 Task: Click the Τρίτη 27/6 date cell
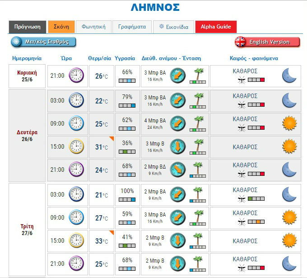pyautogui.click(x=27, y=230)
